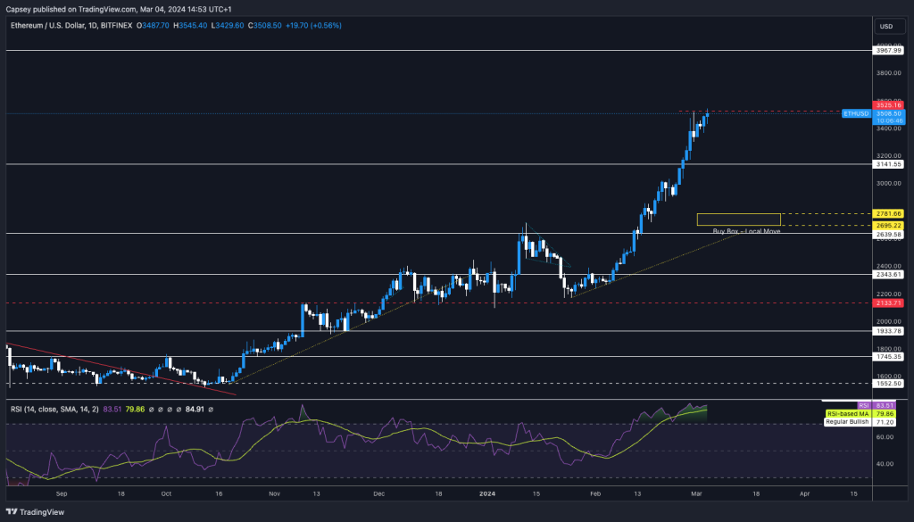Select the RSI (14, close, SMA) indicator legend

coord(54,409)
